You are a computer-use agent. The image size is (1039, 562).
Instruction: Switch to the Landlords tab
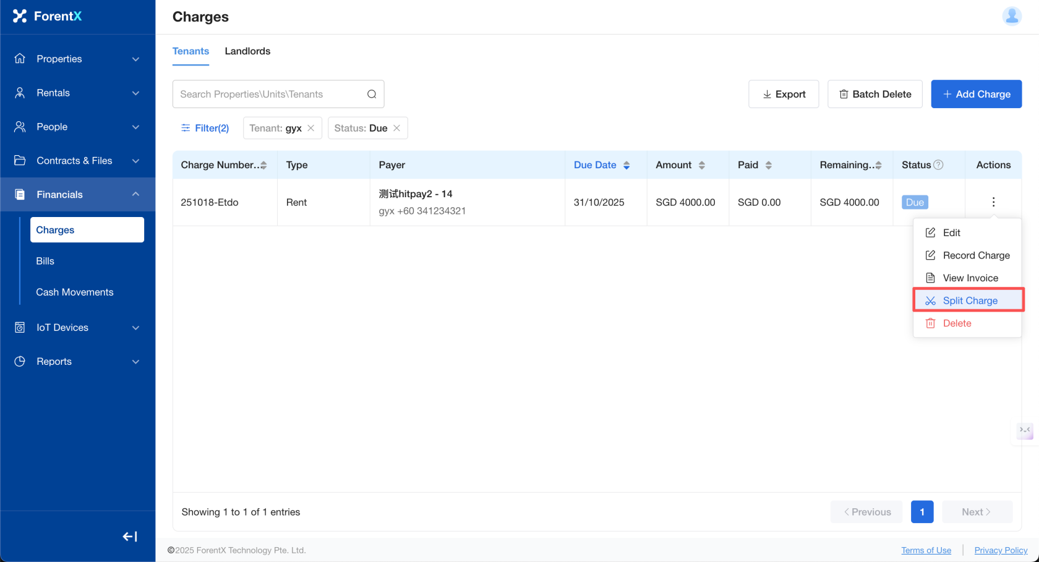(x=247, y=51)
